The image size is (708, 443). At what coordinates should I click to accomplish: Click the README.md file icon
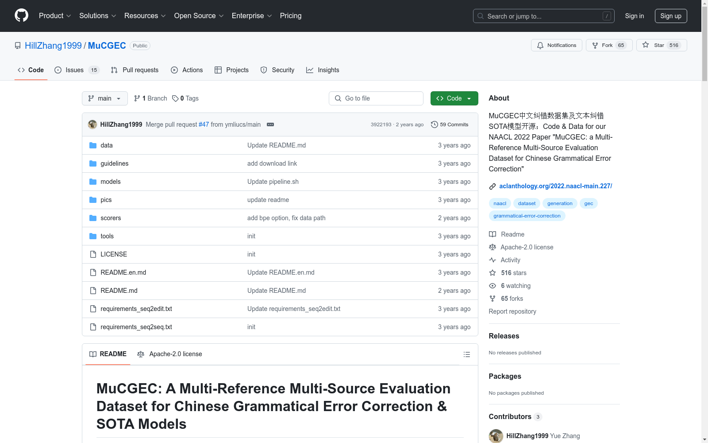[x=93, y=291]
